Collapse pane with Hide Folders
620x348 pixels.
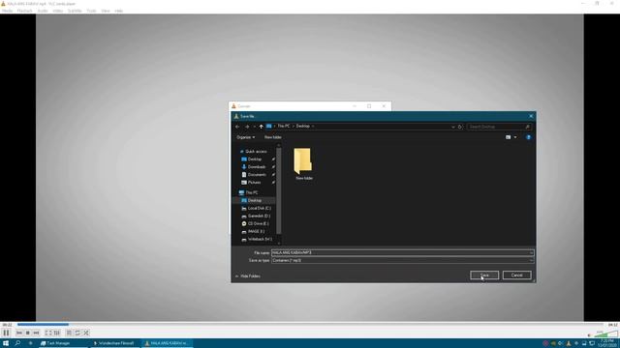(248, 276)
